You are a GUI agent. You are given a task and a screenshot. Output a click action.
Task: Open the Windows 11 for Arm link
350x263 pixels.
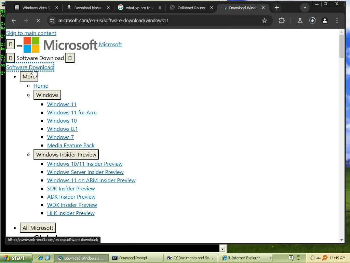point(72,113)
